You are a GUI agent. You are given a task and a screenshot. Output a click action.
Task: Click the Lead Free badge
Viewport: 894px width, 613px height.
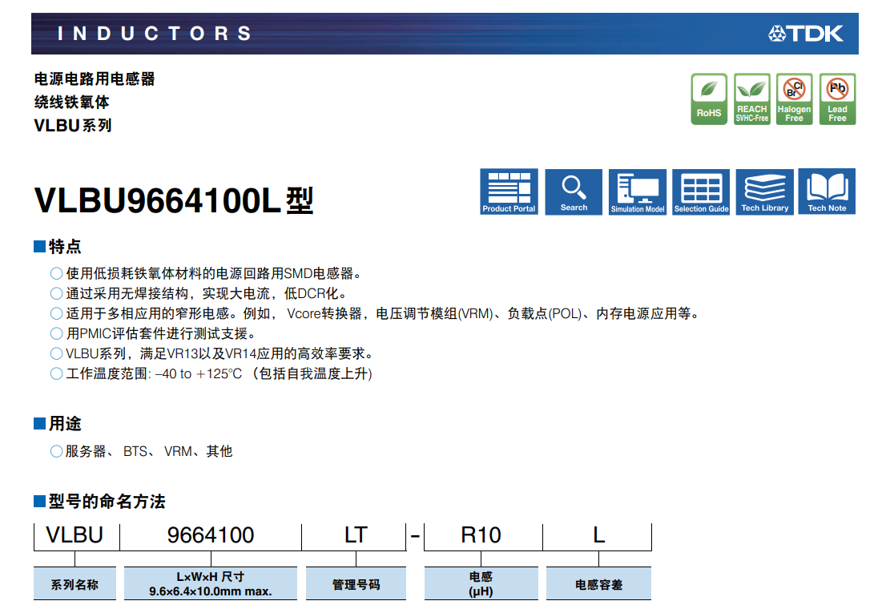(838, 99)
